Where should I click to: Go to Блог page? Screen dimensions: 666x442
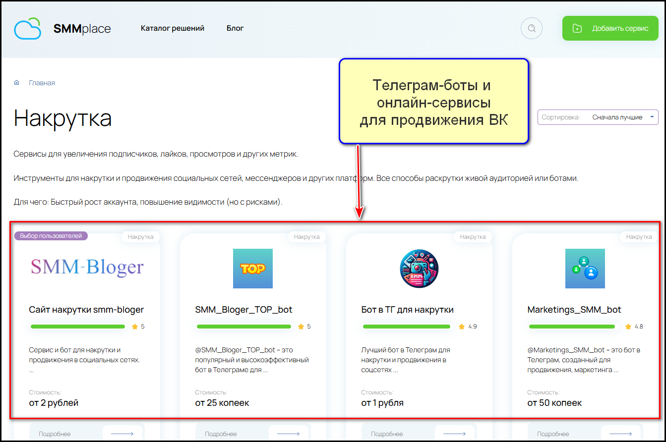pyautogui.click(x=235, y=28)
